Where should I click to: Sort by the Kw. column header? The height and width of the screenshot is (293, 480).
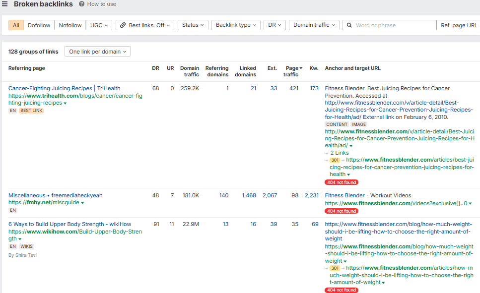click(314, 68)
